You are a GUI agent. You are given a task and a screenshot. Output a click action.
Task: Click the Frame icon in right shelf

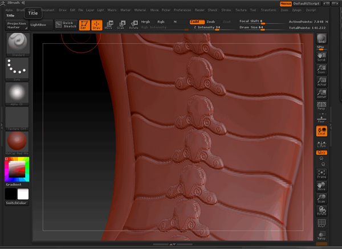(x=321, y=173)
